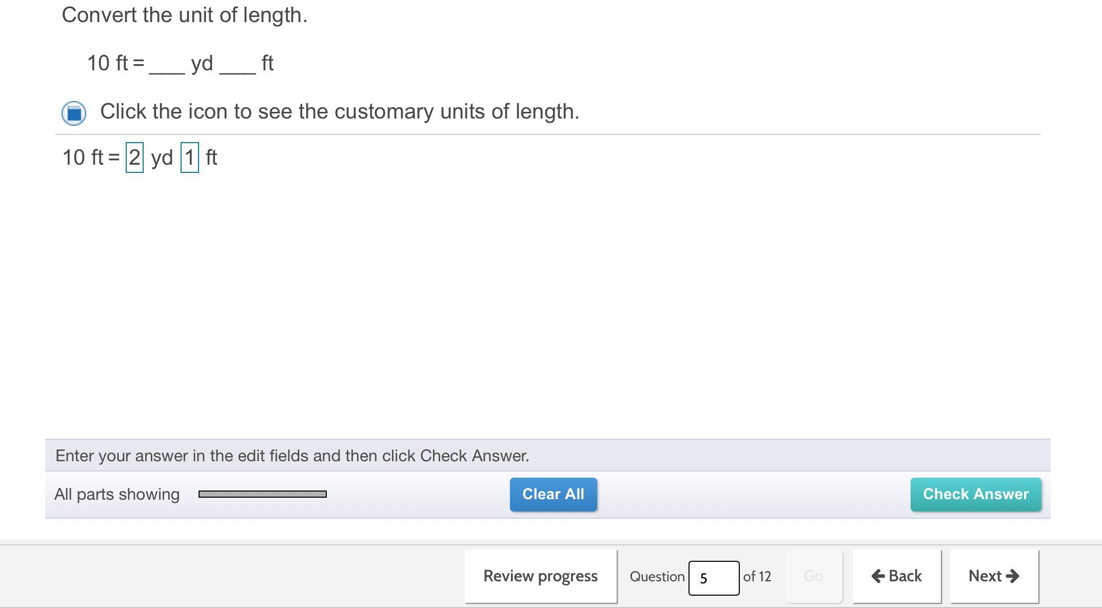Click the 'yd' label between the answer boxes
This screenshot has height=608, width=1102.
click(x=162, y=158)
